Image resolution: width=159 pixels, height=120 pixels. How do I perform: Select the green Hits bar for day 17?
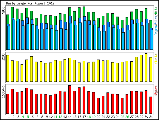click(x=84, y=12)
